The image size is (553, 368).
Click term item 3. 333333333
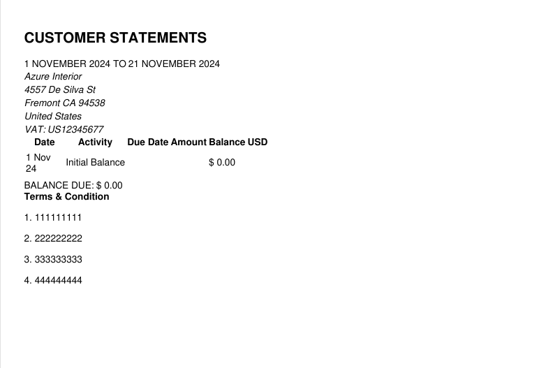coord(53,260)
